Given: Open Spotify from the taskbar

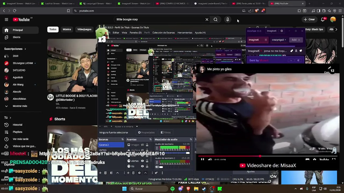Looking at the screenshot, I should point(173,189).
